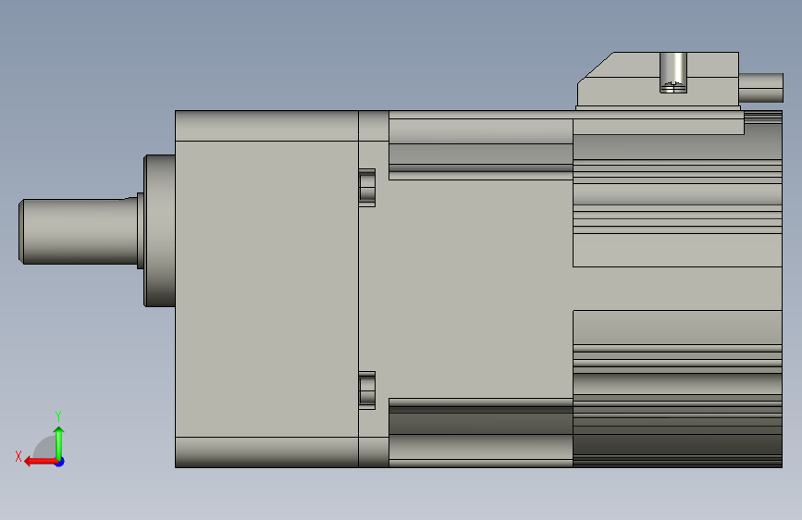The height and width of the screenshot is (520, 802).
Task: Select the gearbox housing body
Action: [266, 289]
